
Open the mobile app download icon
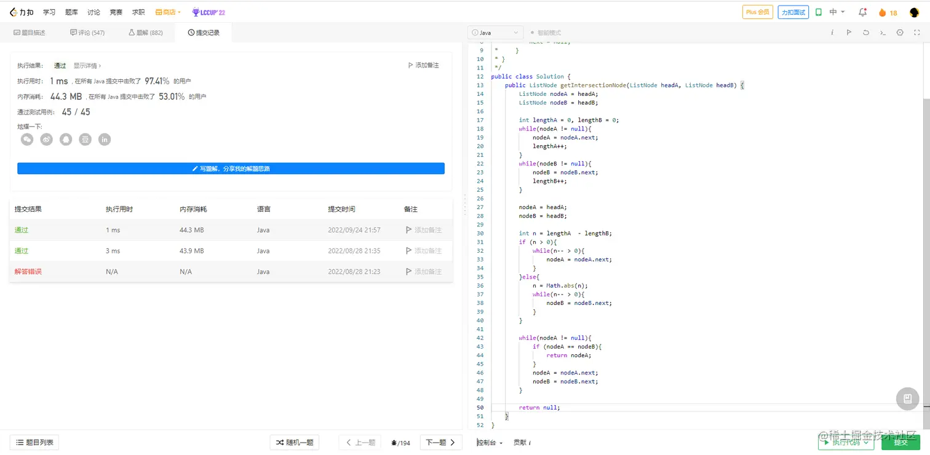click(x=819, y=12)
